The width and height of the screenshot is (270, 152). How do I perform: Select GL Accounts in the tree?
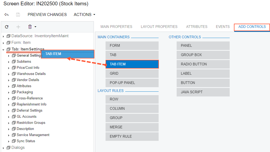(27, 116)
